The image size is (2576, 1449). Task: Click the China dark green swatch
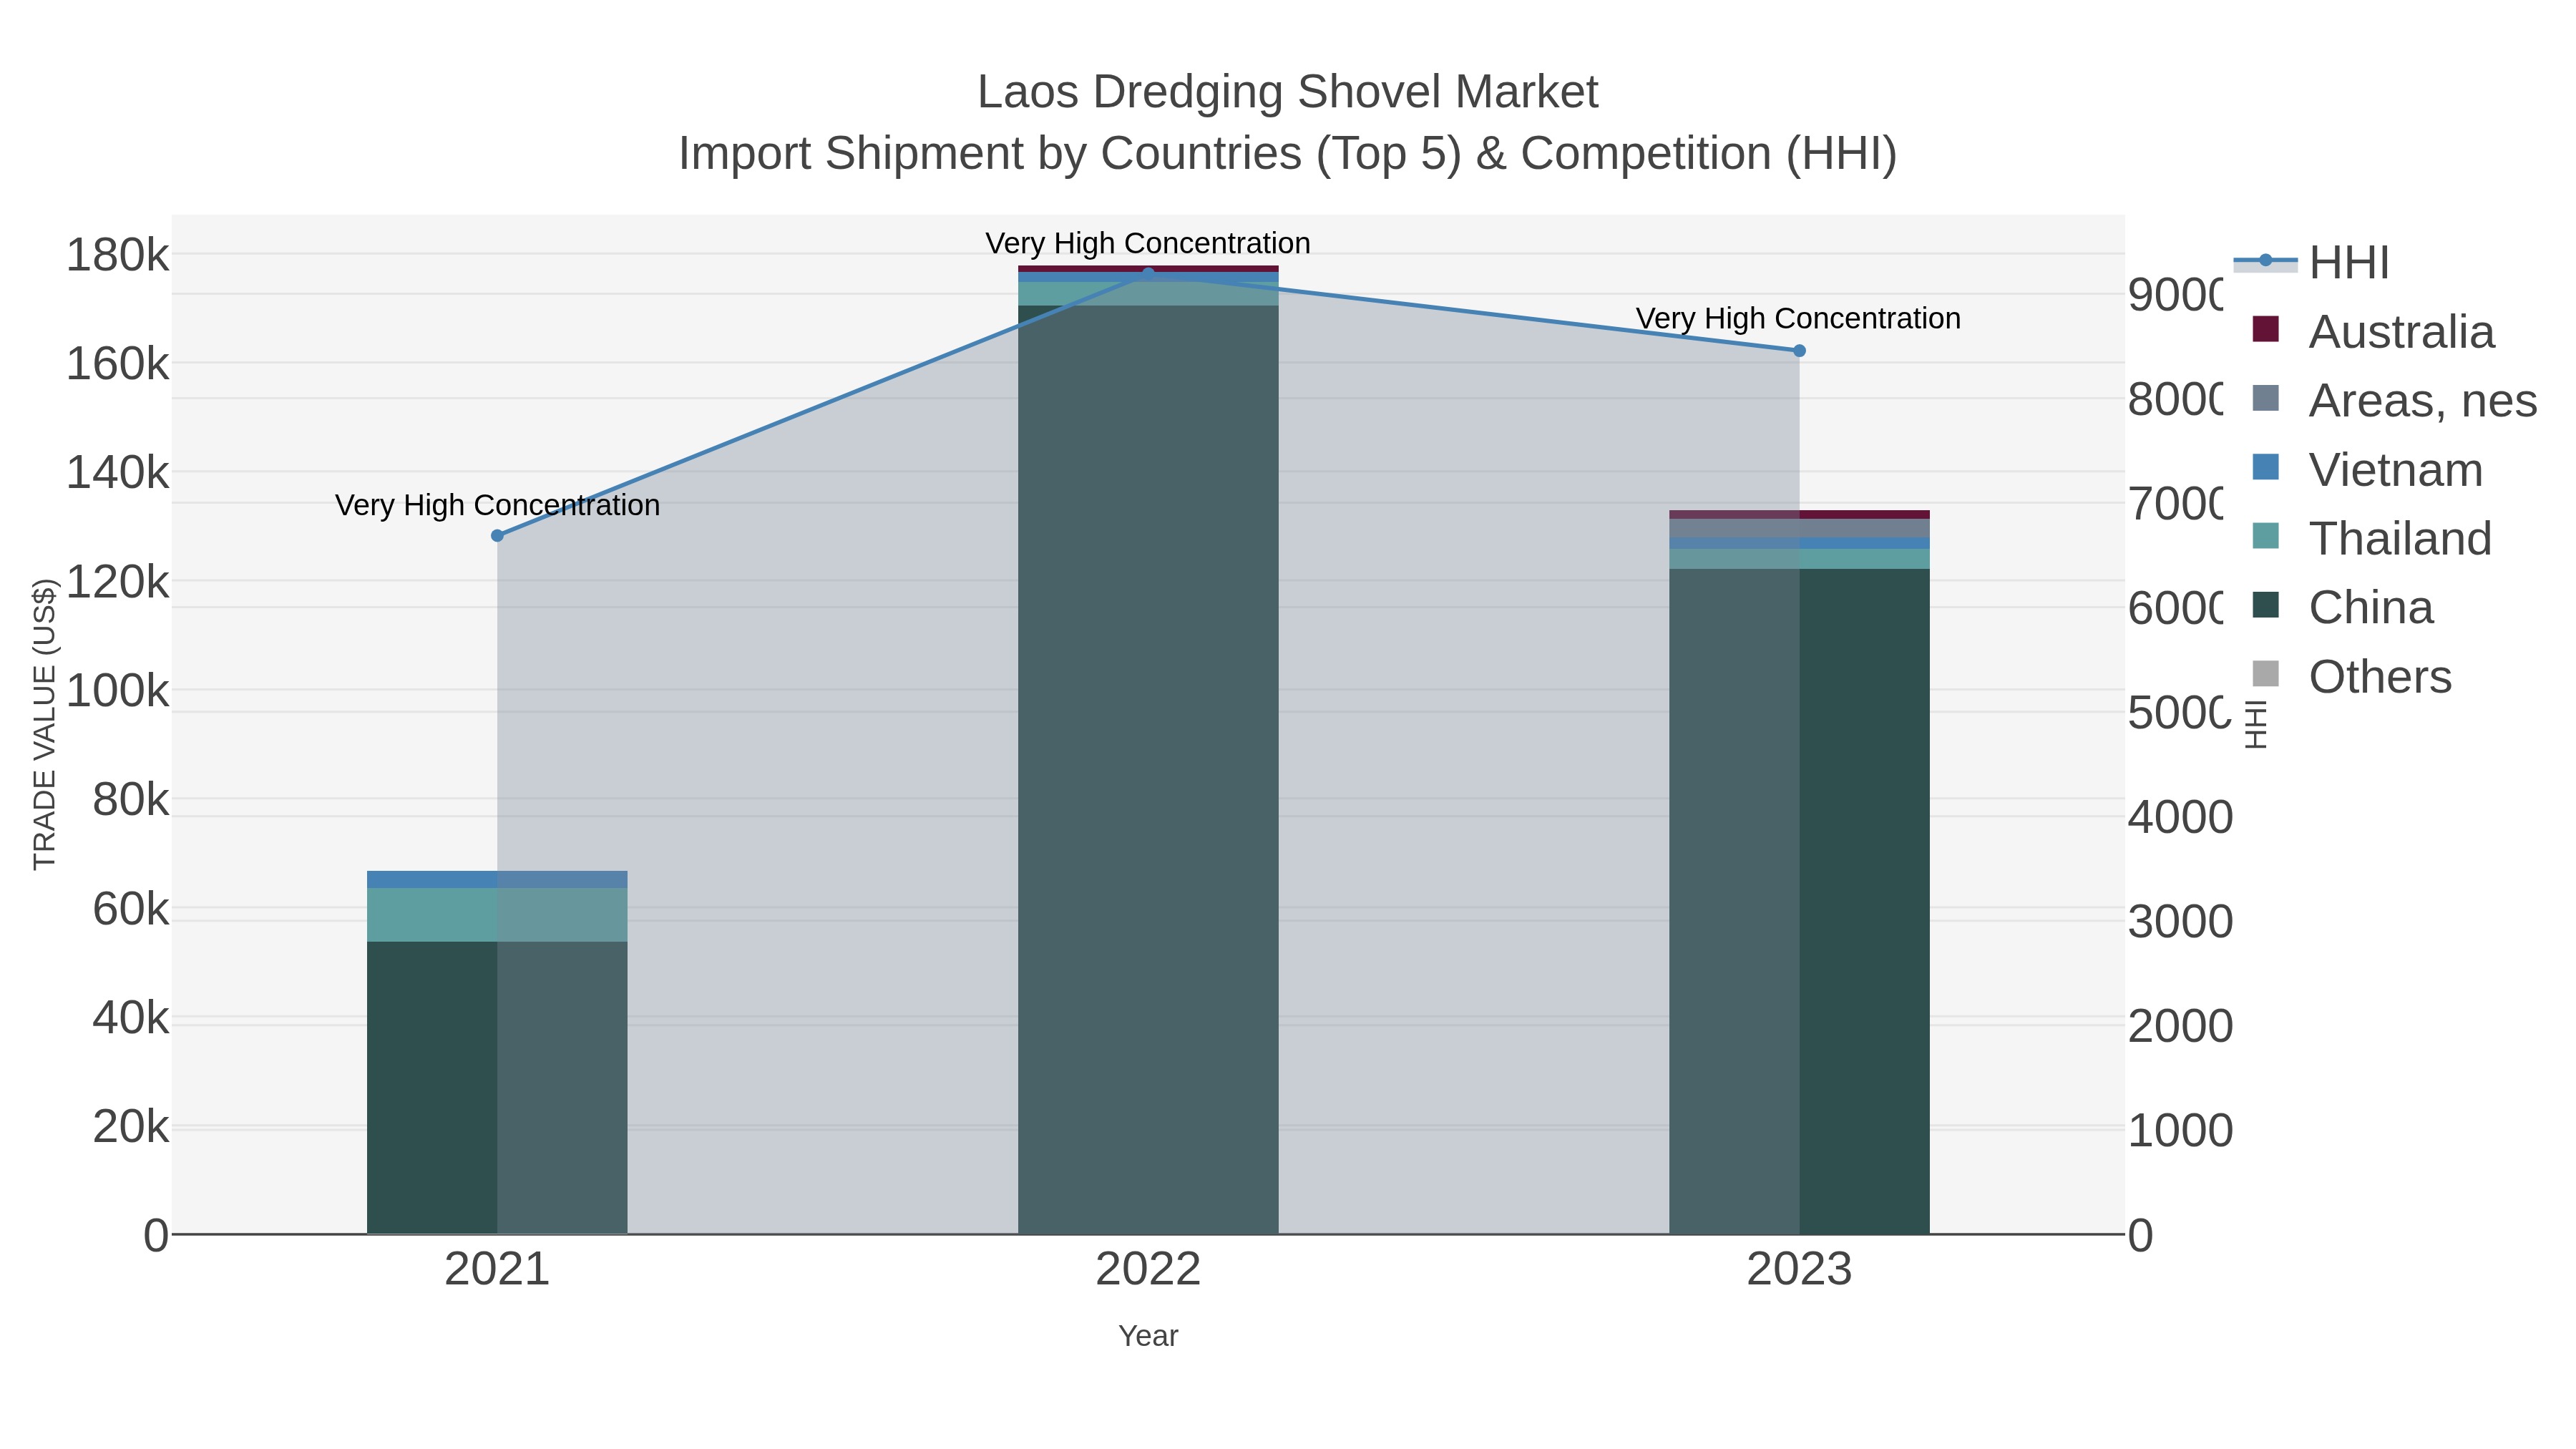(x=2266, y=605)
